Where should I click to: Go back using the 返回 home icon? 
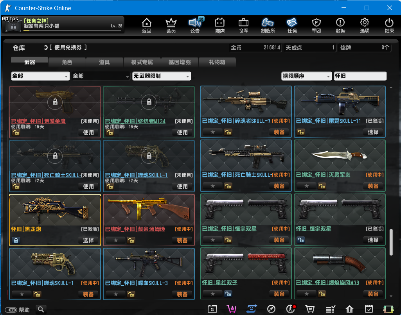[147, 25]
